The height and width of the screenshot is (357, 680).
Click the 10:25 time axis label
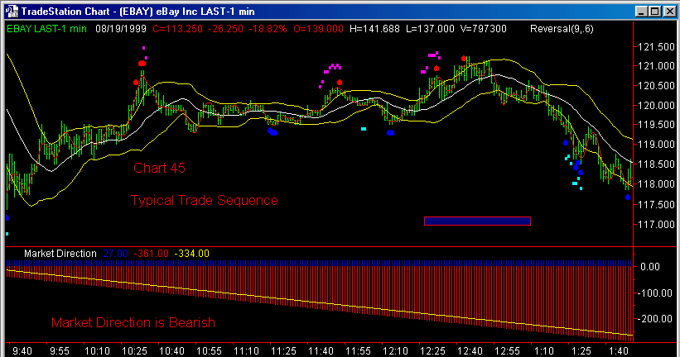click(x=134, y=351)
